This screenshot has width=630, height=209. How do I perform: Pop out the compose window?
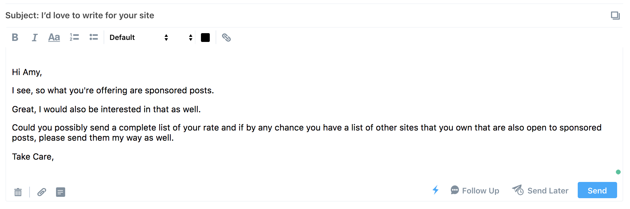click(x=615, y=16)
